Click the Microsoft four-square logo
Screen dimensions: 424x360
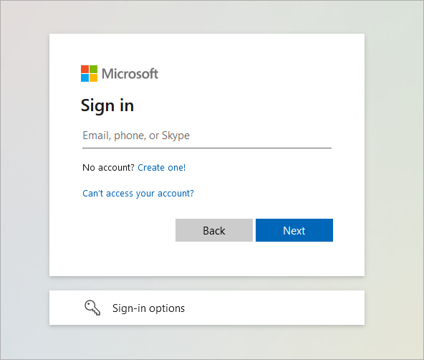[x=90, y=73]
